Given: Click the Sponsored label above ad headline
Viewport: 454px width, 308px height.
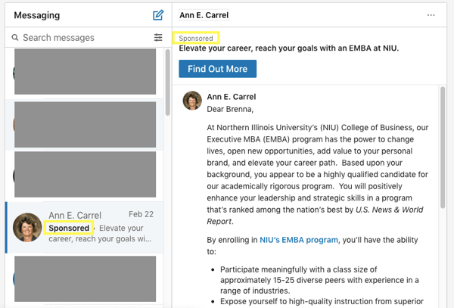Looking at the screenshot, I should (196, 38).
